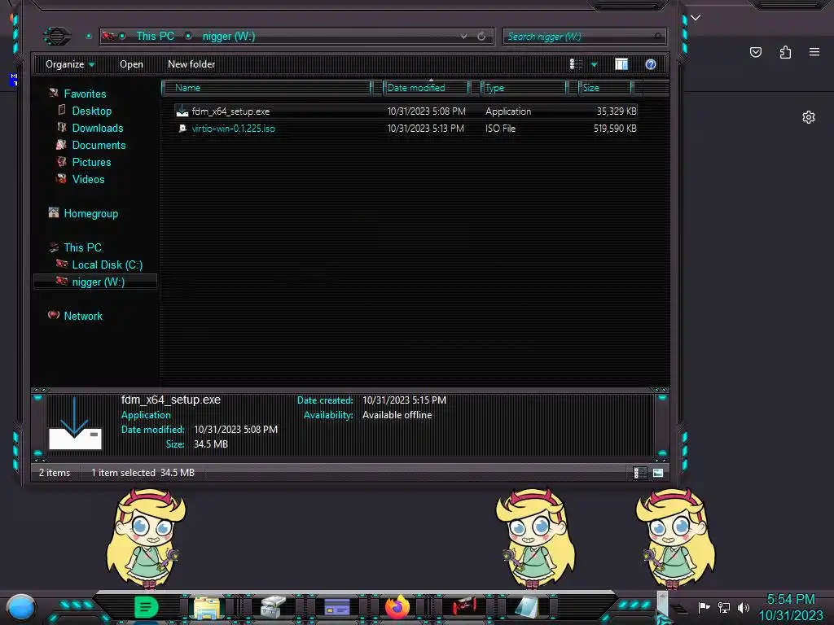Click the taskbar clock showing 5:54 PM

(791, 607)
